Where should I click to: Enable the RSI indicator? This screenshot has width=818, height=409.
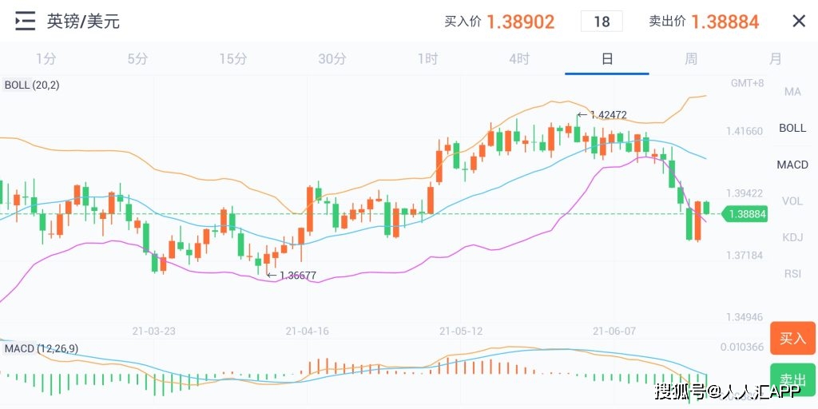click(792, 274)
